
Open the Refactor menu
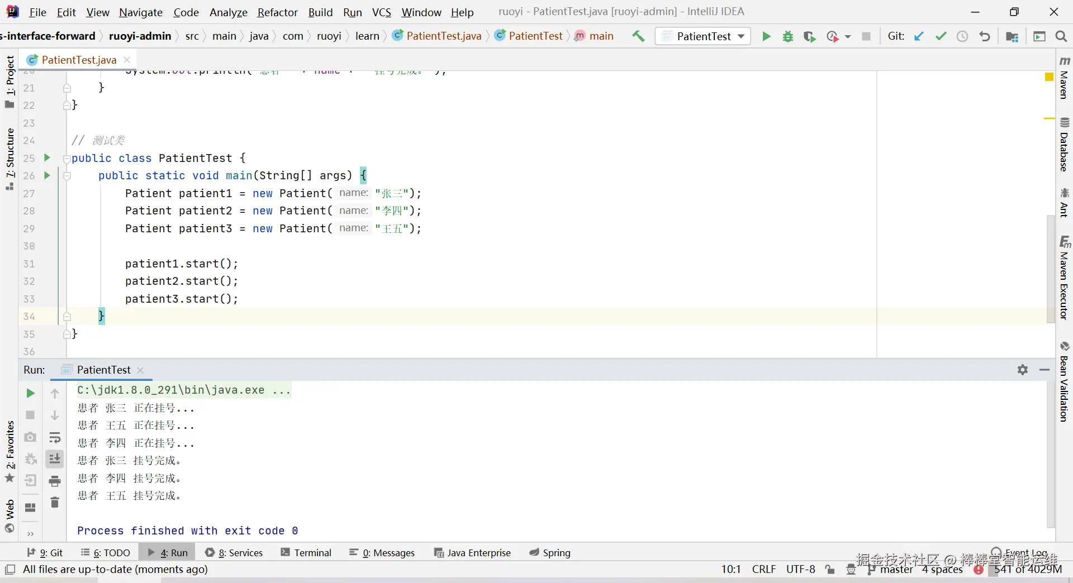coord(277,12)
